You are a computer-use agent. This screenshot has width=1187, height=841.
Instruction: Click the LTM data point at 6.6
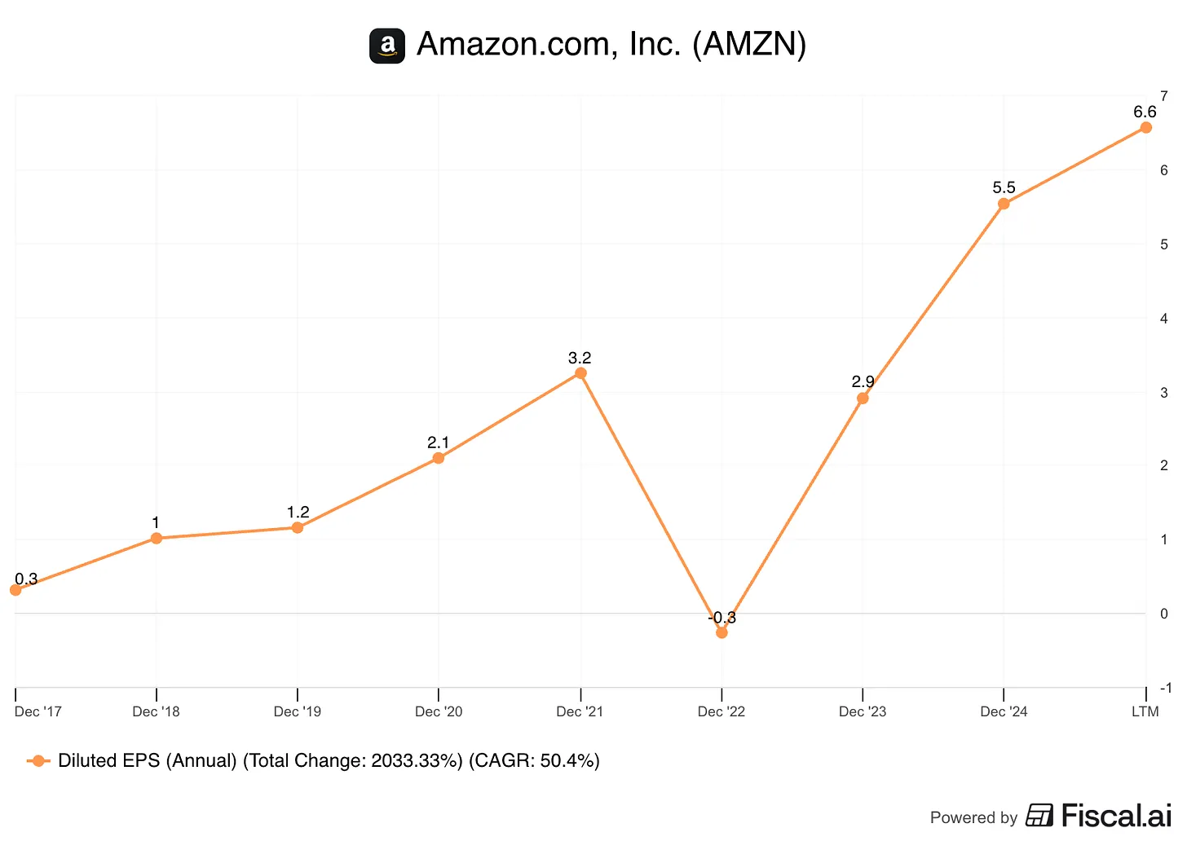click(x=1145, y=127)
